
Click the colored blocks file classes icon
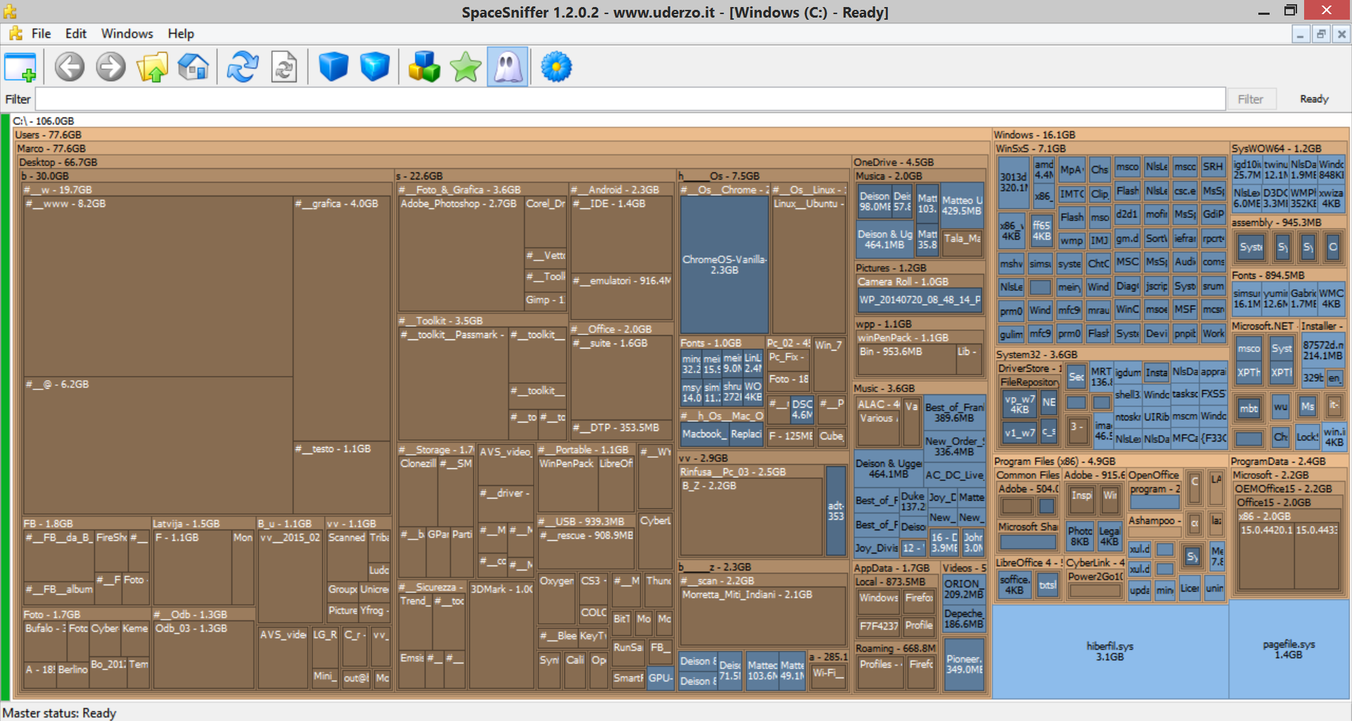[x=424, y=68]
